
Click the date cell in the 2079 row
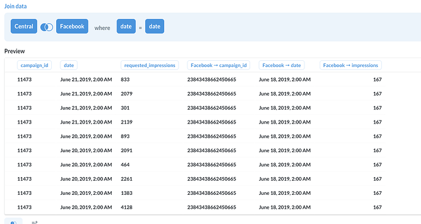click(86, 94)
